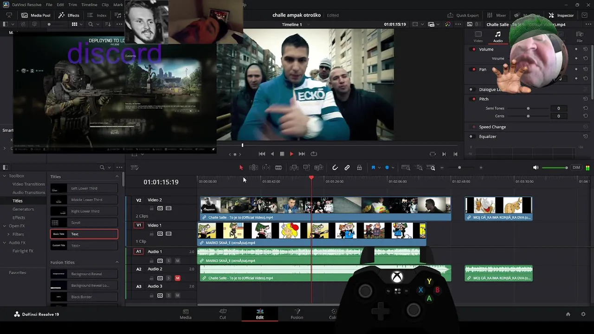Stop playback with stop button
Image resolution: width=594 pixels, height=334 pixels.
tap(282, 154)
